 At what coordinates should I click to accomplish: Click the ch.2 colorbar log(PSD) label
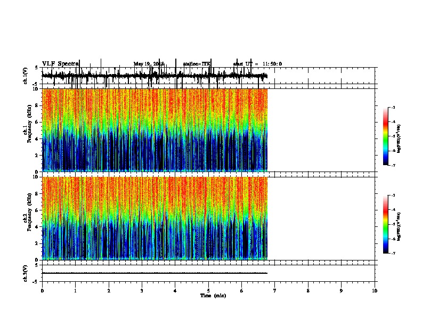[x=399, y=226]
